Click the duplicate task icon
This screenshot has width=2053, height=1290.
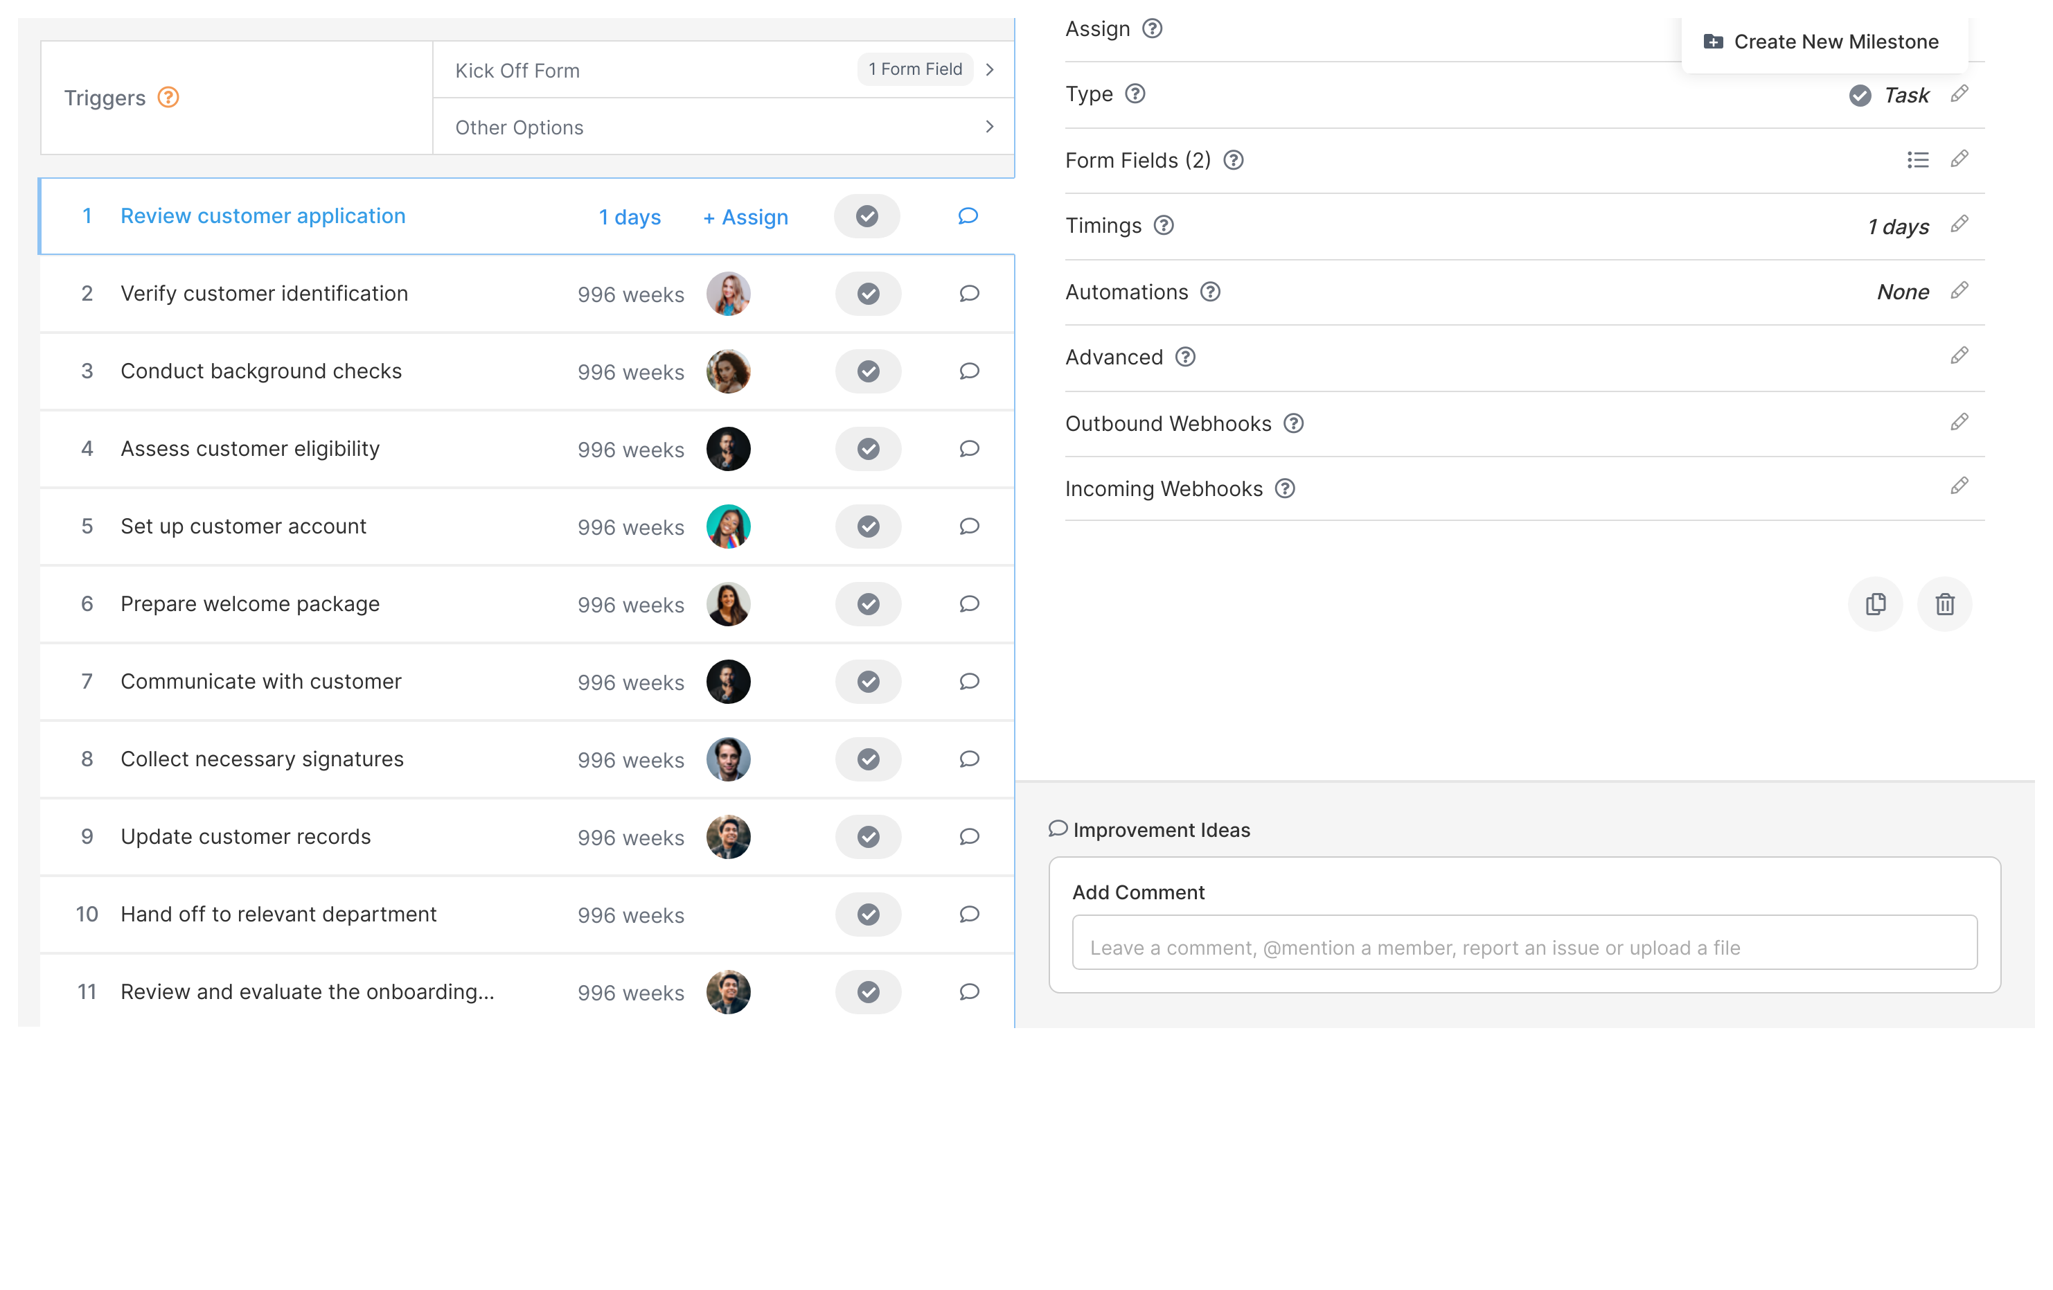tap(1876, 602)
